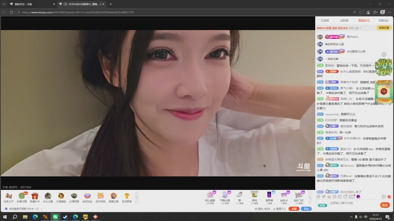Switch to the 活跃榜 tab

pos(344,21)
